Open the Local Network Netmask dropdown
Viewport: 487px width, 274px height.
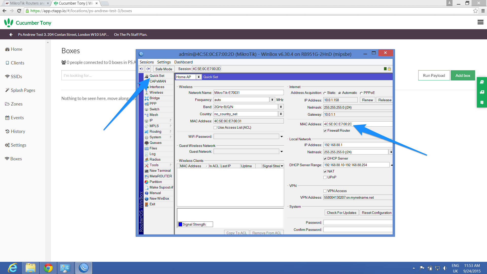(x=391, y=152)
